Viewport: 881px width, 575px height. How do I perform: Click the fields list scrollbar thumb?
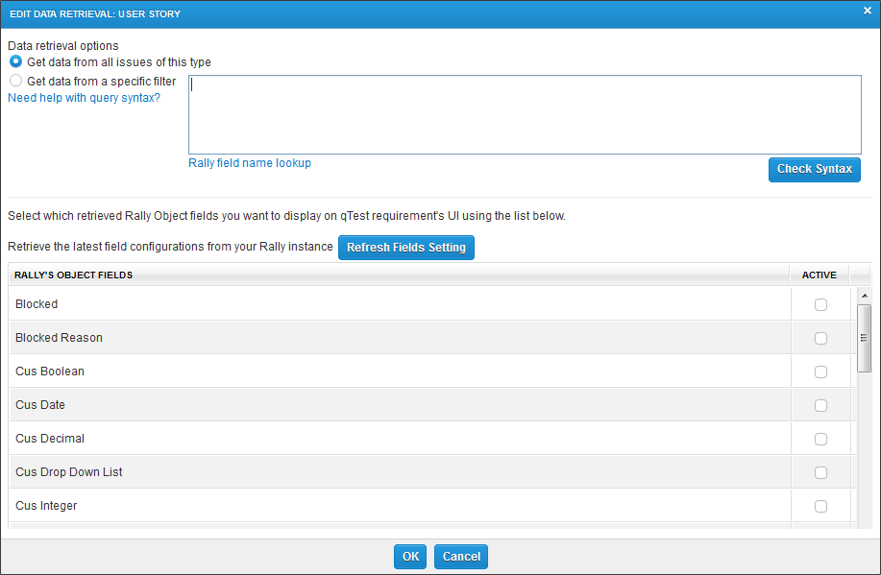pyautogui.click(x=864, y=338)
